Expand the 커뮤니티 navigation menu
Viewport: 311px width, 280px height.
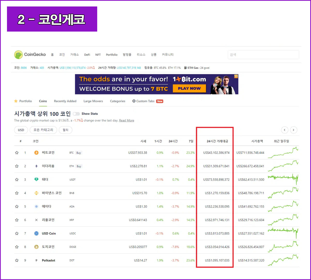click(168, 55)
